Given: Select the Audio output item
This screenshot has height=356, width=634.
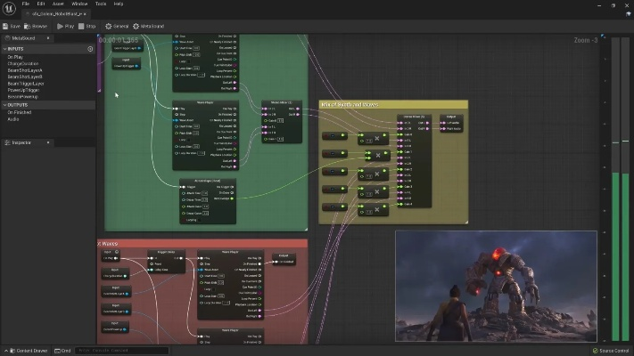Looking at the screenshot, I should click(x=13, y=118).
